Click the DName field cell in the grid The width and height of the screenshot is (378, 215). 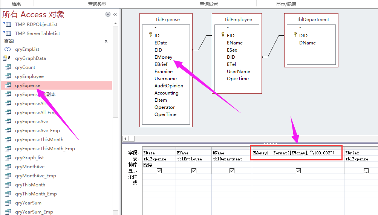232,153
